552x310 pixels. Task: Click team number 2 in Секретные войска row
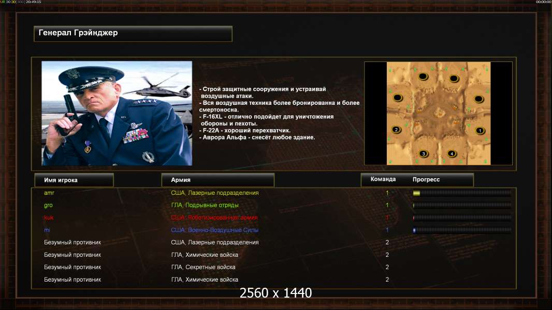click(x=387, y=267)
